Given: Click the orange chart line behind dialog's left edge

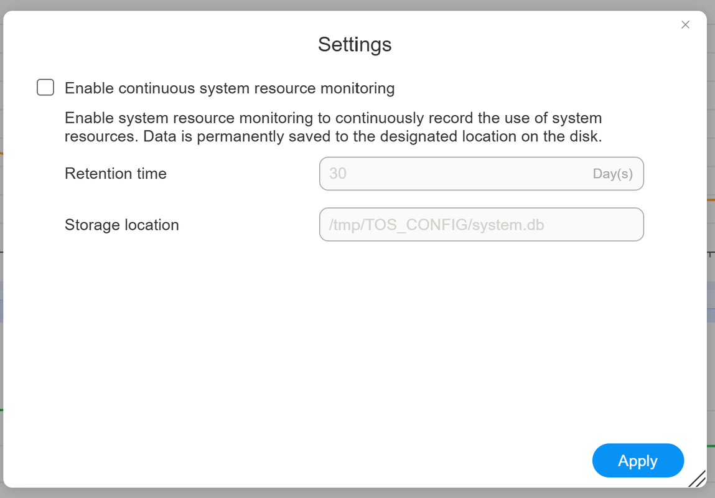Looking at the screenshot, I should tap(1, 153).
